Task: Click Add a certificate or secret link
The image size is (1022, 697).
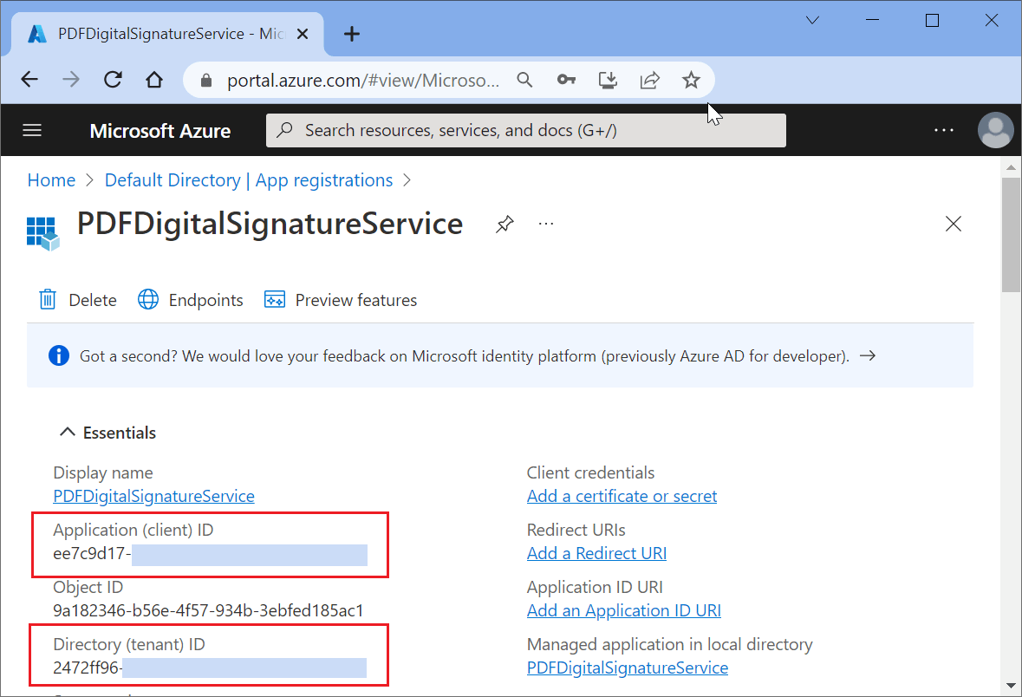Action: pos(622,496)
